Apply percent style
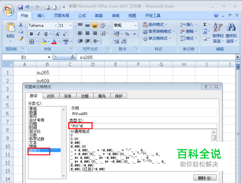 coord(127,34)
